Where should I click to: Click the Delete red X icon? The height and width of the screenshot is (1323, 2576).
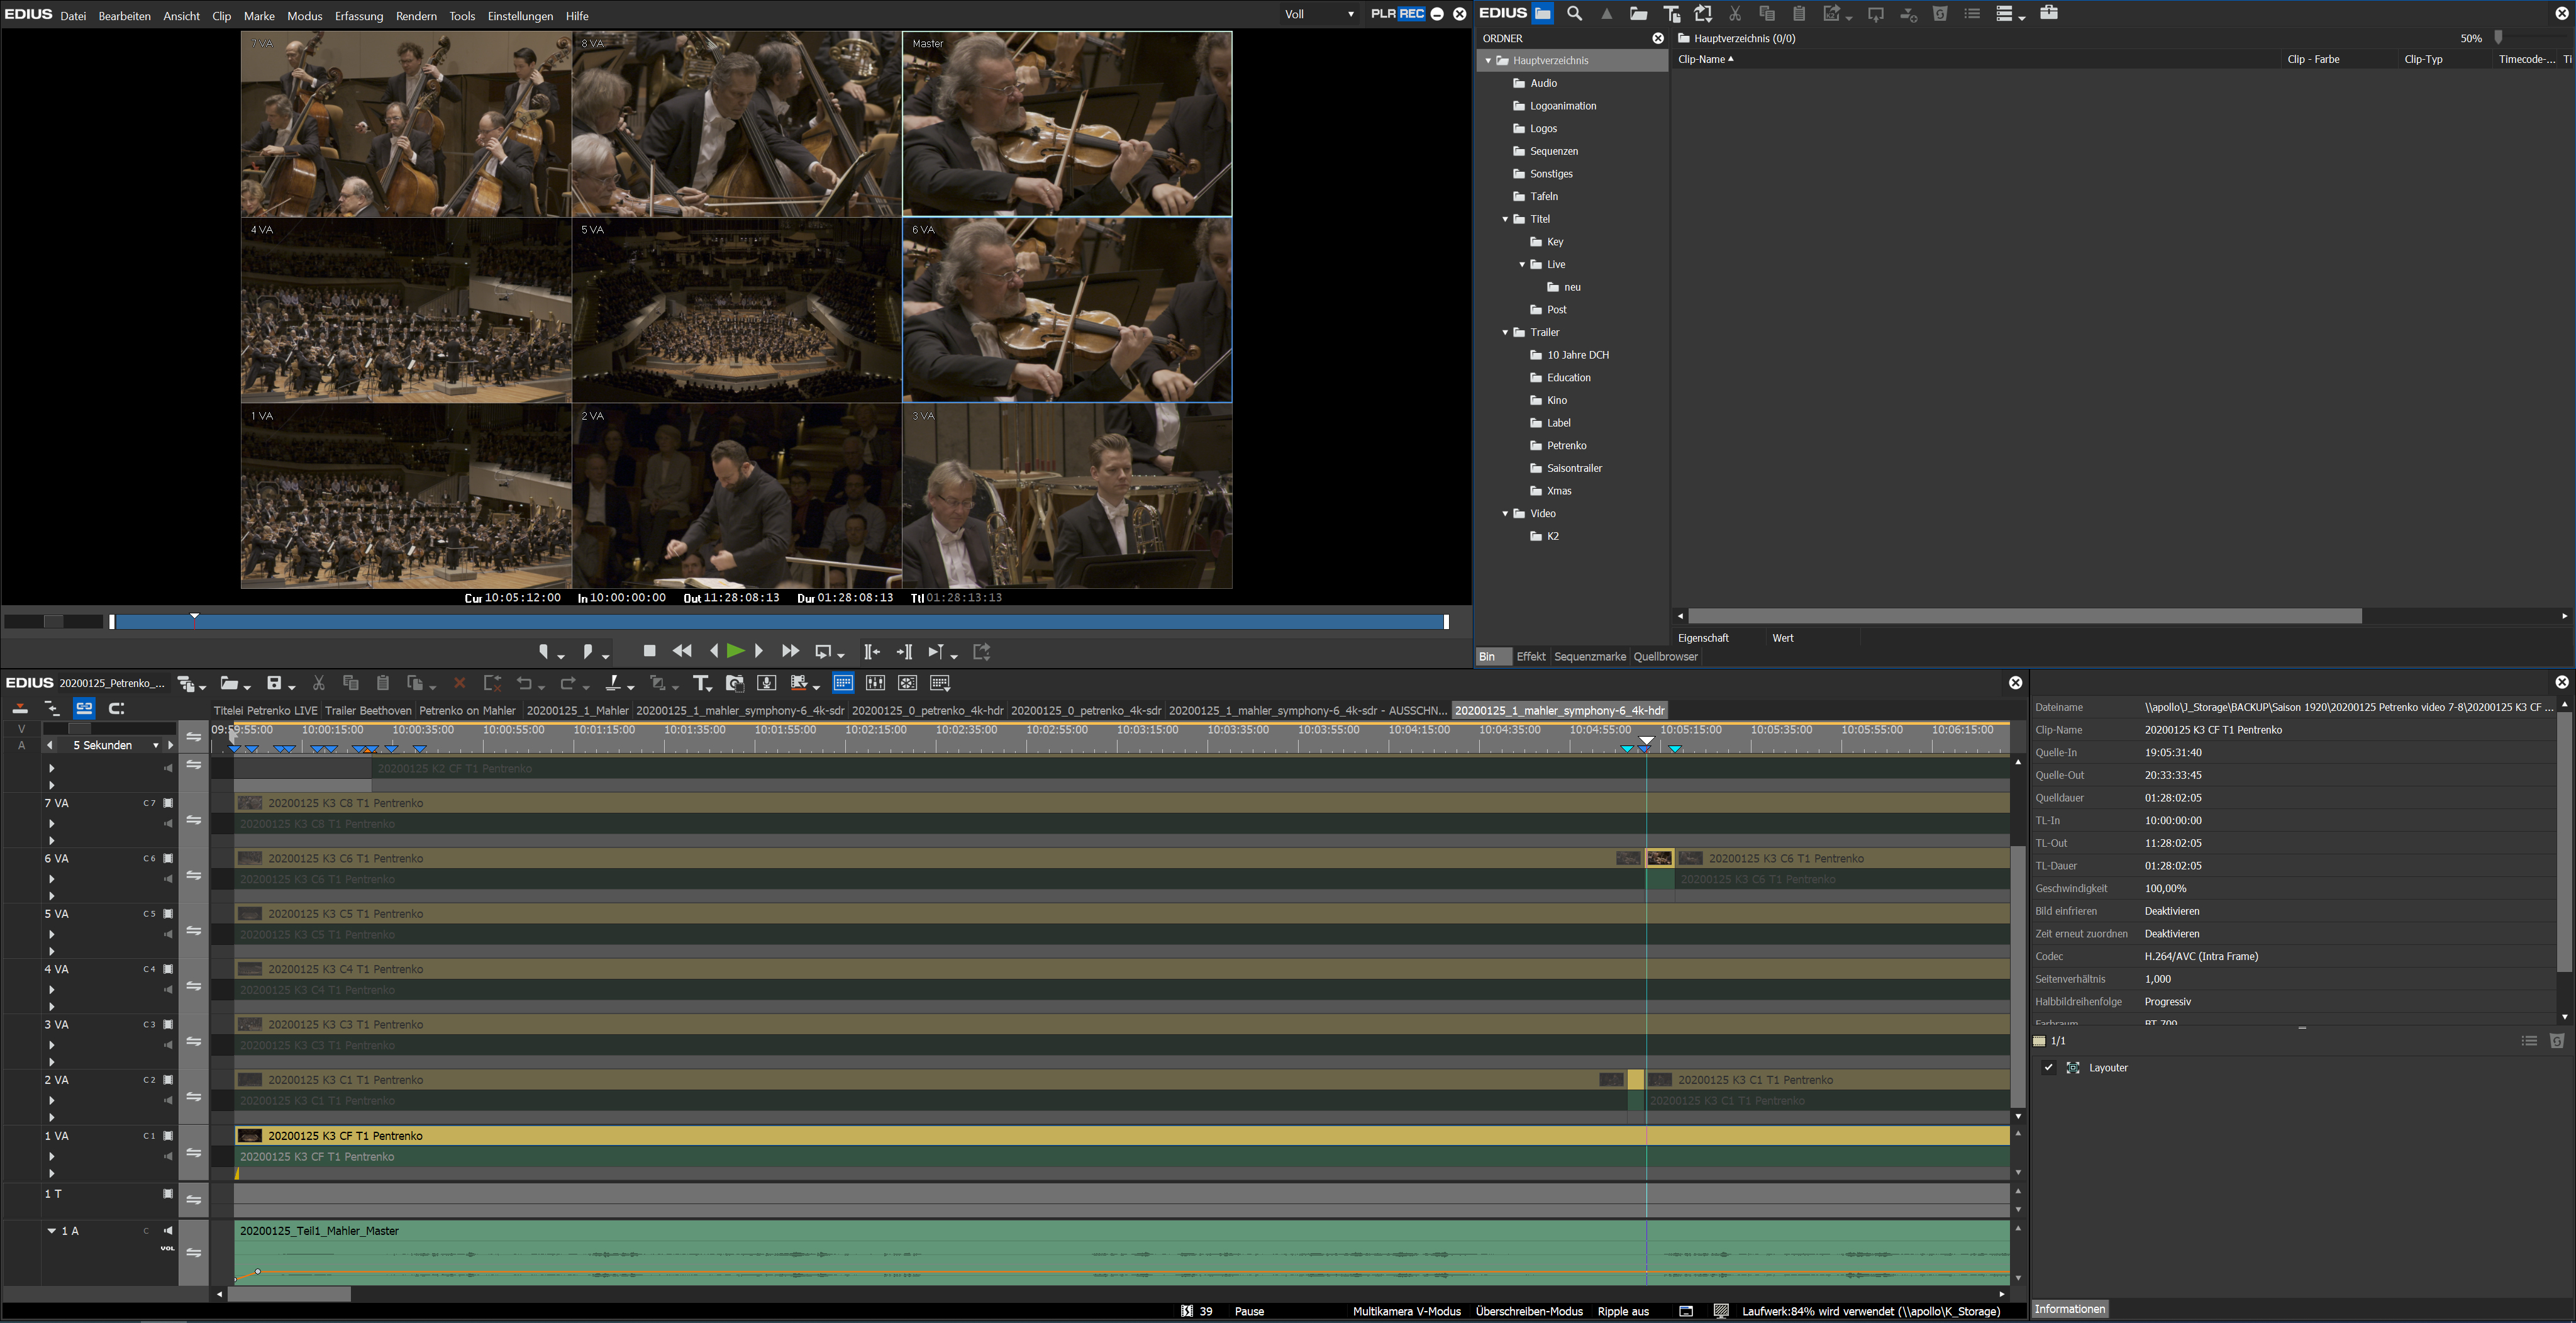click(x=460, y=683)
